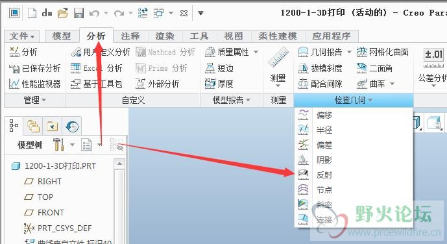Screen dimensions: 447x244
Task: Switch to the folder browser panel tab
Action: click(52, 126)
